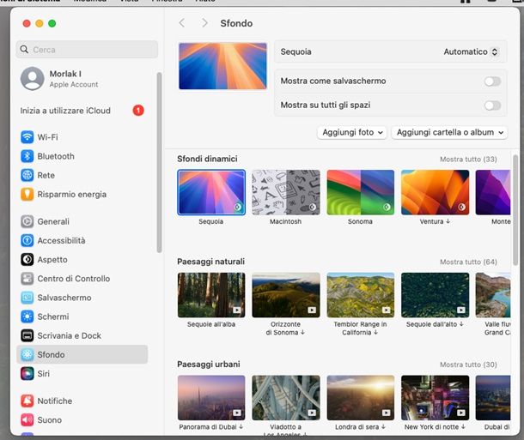Image resolution: width=524 pixels, height=440 pixels.
Task: Select the Suono speaker icon
Action: point(27,420)
